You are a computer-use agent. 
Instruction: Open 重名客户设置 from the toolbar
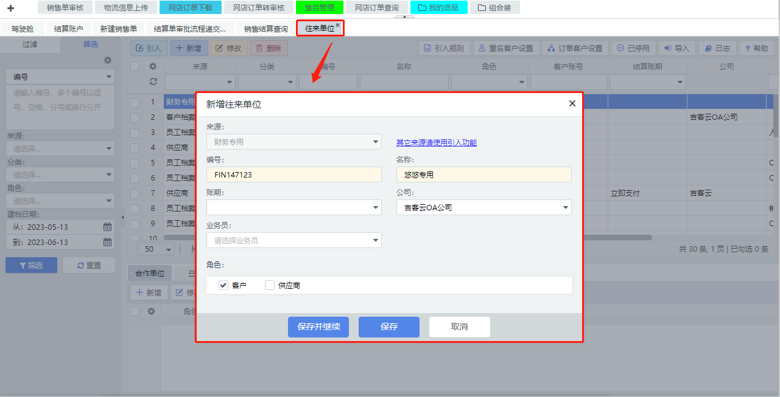[507, 49]
